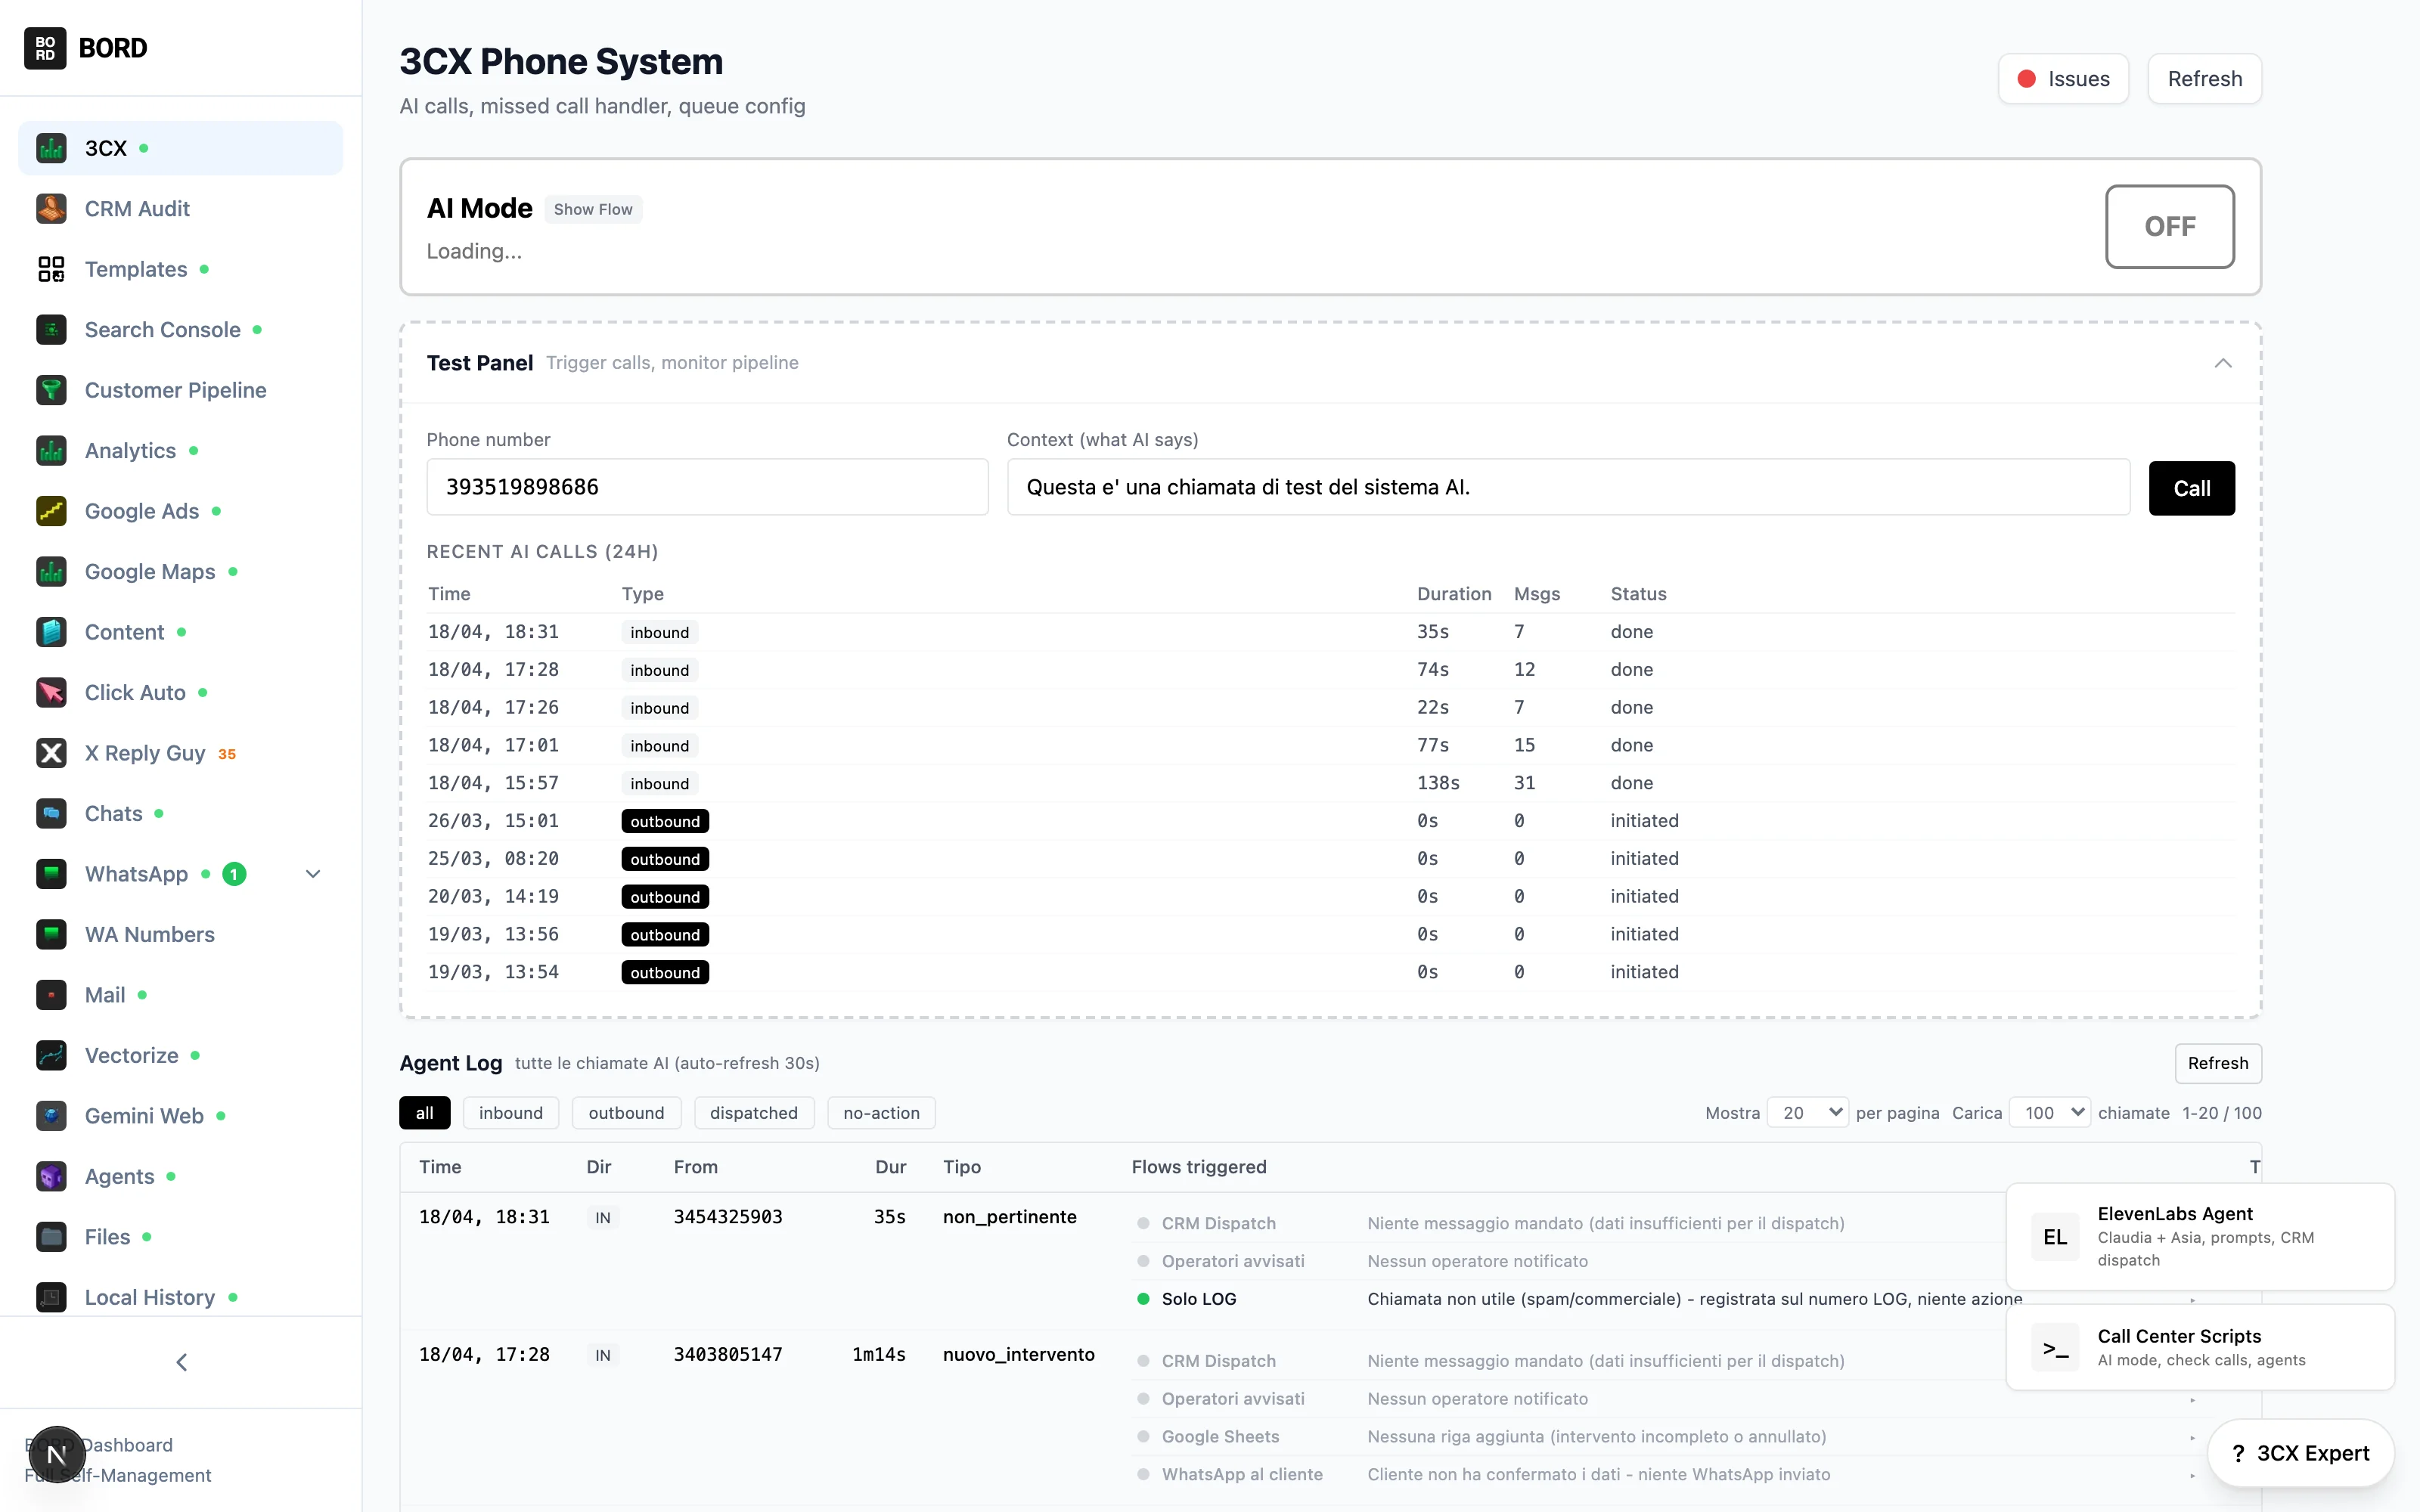The image size is (2420, 1512).
Task: Open the Call Center Scripts terminal icon
Action: [x=2055, y=1347]
